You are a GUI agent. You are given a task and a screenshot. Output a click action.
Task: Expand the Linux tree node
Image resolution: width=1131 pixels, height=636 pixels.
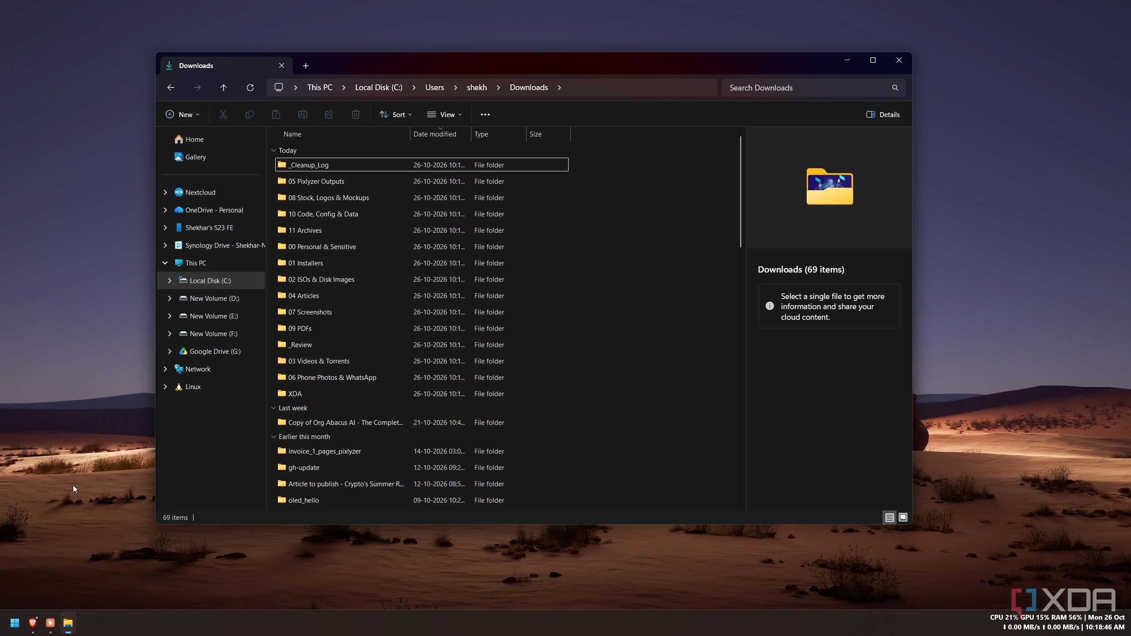tap(165, 386)
